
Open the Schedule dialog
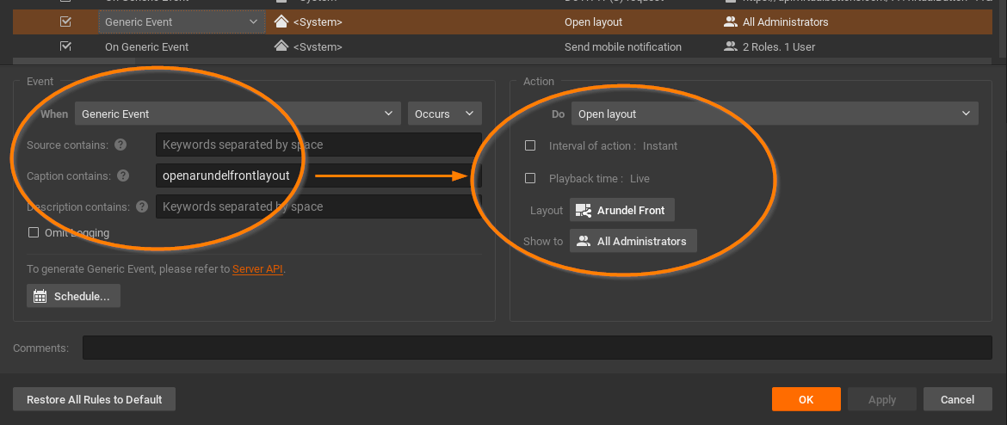click(73, 296)
